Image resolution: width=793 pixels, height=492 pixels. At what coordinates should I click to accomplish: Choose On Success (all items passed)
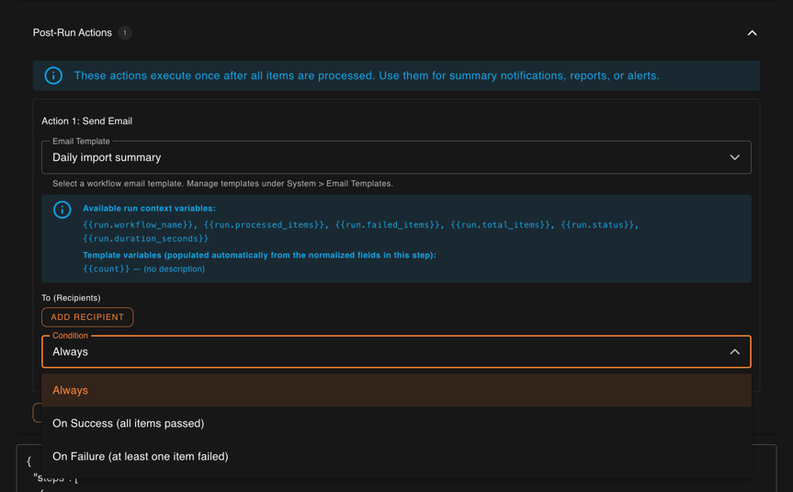pyautogui.click(x=396, y=424)
